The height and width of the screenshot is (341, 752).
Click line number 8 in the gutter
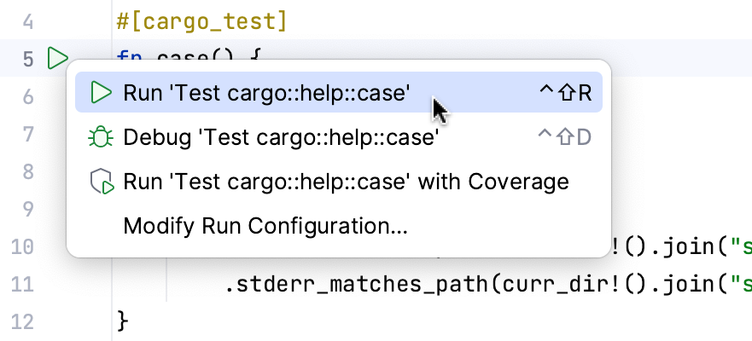pos(26,171)
